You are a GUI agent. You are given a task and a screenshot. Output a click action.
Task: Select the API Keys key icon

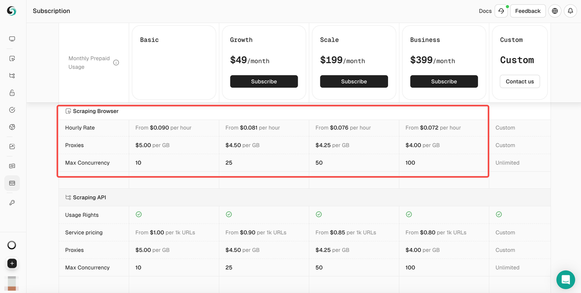pos(12,202)
